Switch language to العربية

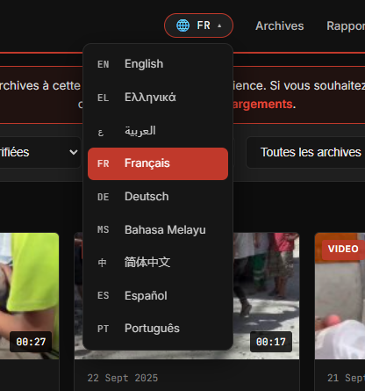[x=158, y=131]
